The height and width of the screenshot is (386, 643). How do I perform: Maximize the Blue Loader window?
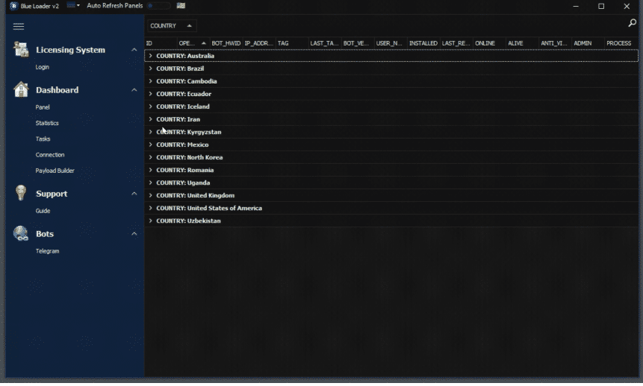(x=601, y=6)
